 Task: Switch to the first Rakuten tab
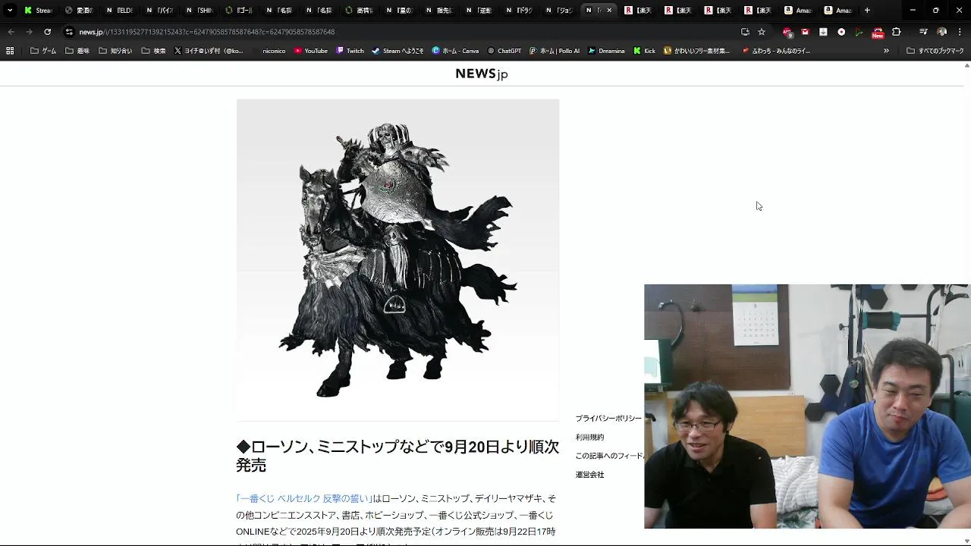(x=638, y=11)
